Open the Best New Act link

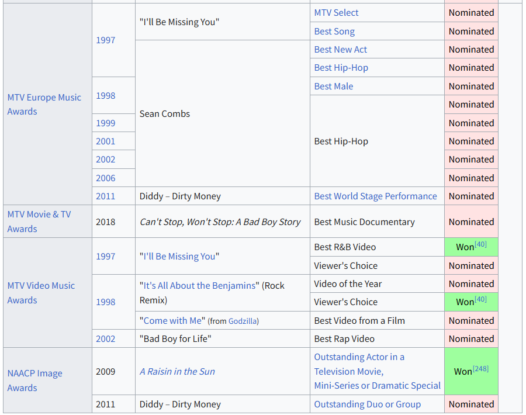click(x=340, y=49)
